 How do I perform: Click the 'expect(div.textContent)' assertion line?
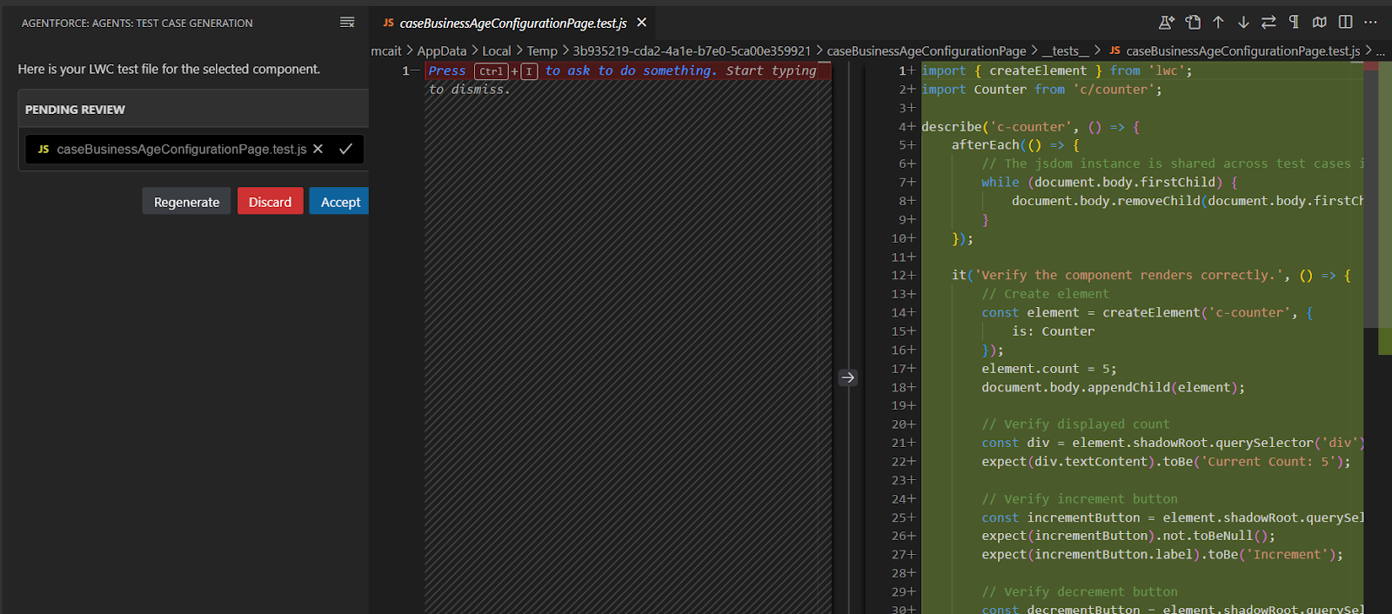1167,462
